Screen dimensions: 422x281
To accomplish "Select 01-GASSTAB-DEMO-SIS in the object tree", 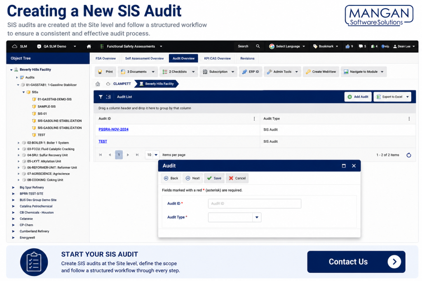I will tap(54, 100).
